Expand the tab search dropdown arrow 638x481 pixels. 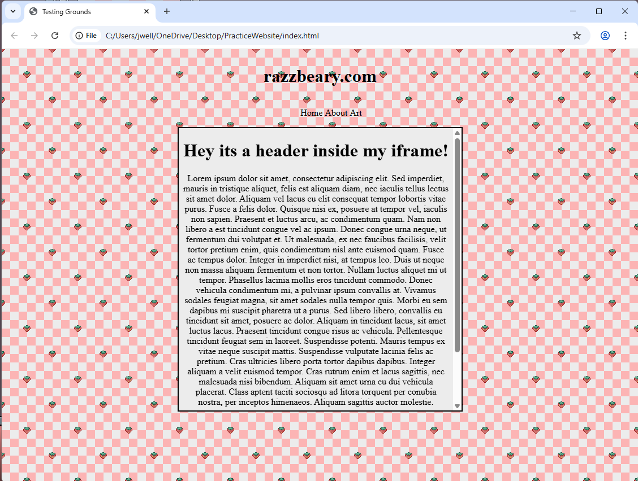[x=12, y=11]
